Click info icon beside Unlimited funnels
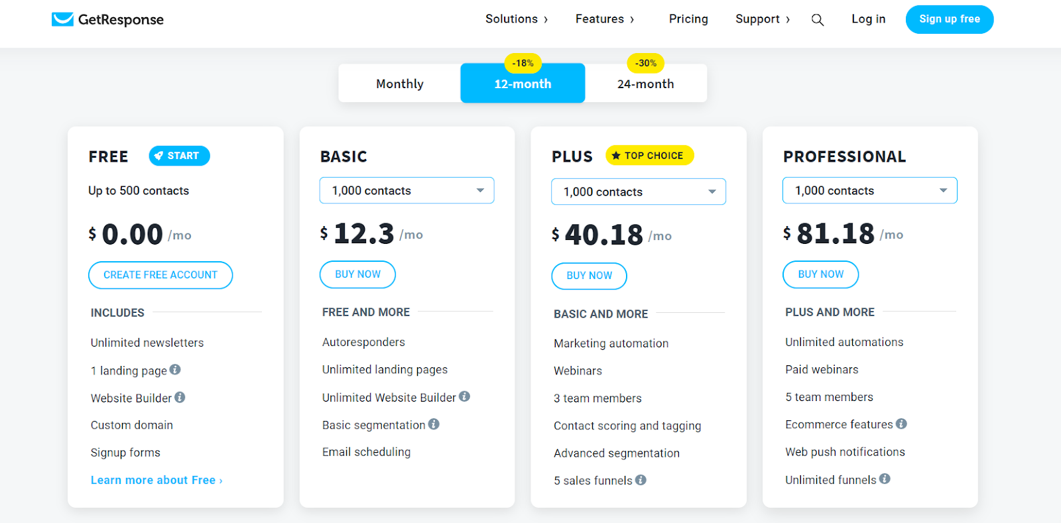This screenshot has height=523, width=1061. pos(885,479)
